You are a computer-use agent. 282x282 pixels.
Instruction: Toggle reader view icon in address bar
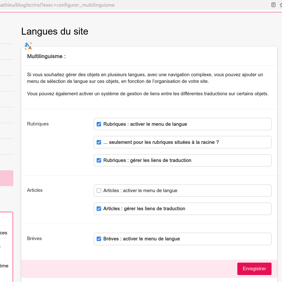point(273,5)
